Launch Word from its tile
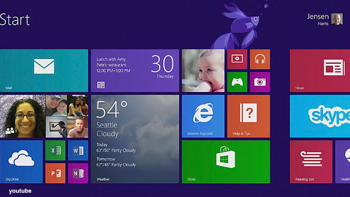The width and height of the screenshot is (350, 197). point(78,150)
